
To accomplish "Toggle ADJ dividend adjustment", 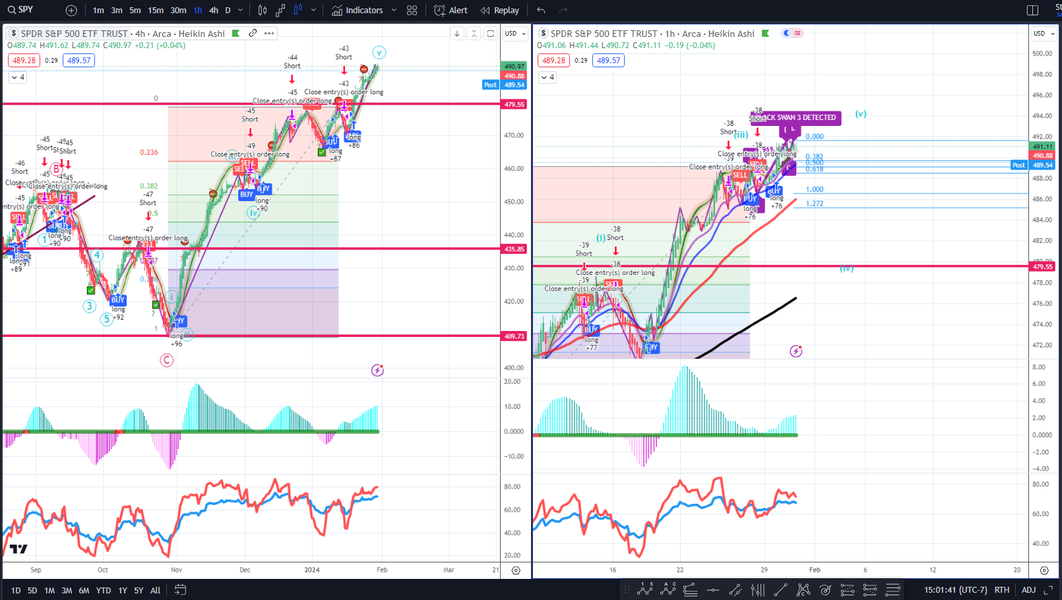I will coord(1028,590).
